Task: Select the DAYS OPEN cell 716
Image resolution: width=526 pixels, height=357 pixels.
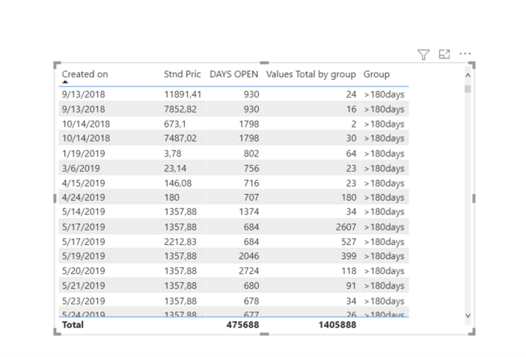Action: click(251, 183)
